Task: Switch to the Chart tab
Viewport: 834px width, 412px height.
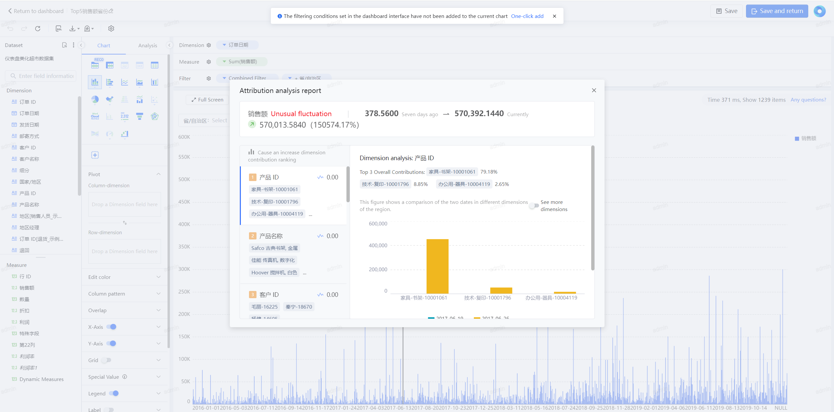Action: point(104,46)
